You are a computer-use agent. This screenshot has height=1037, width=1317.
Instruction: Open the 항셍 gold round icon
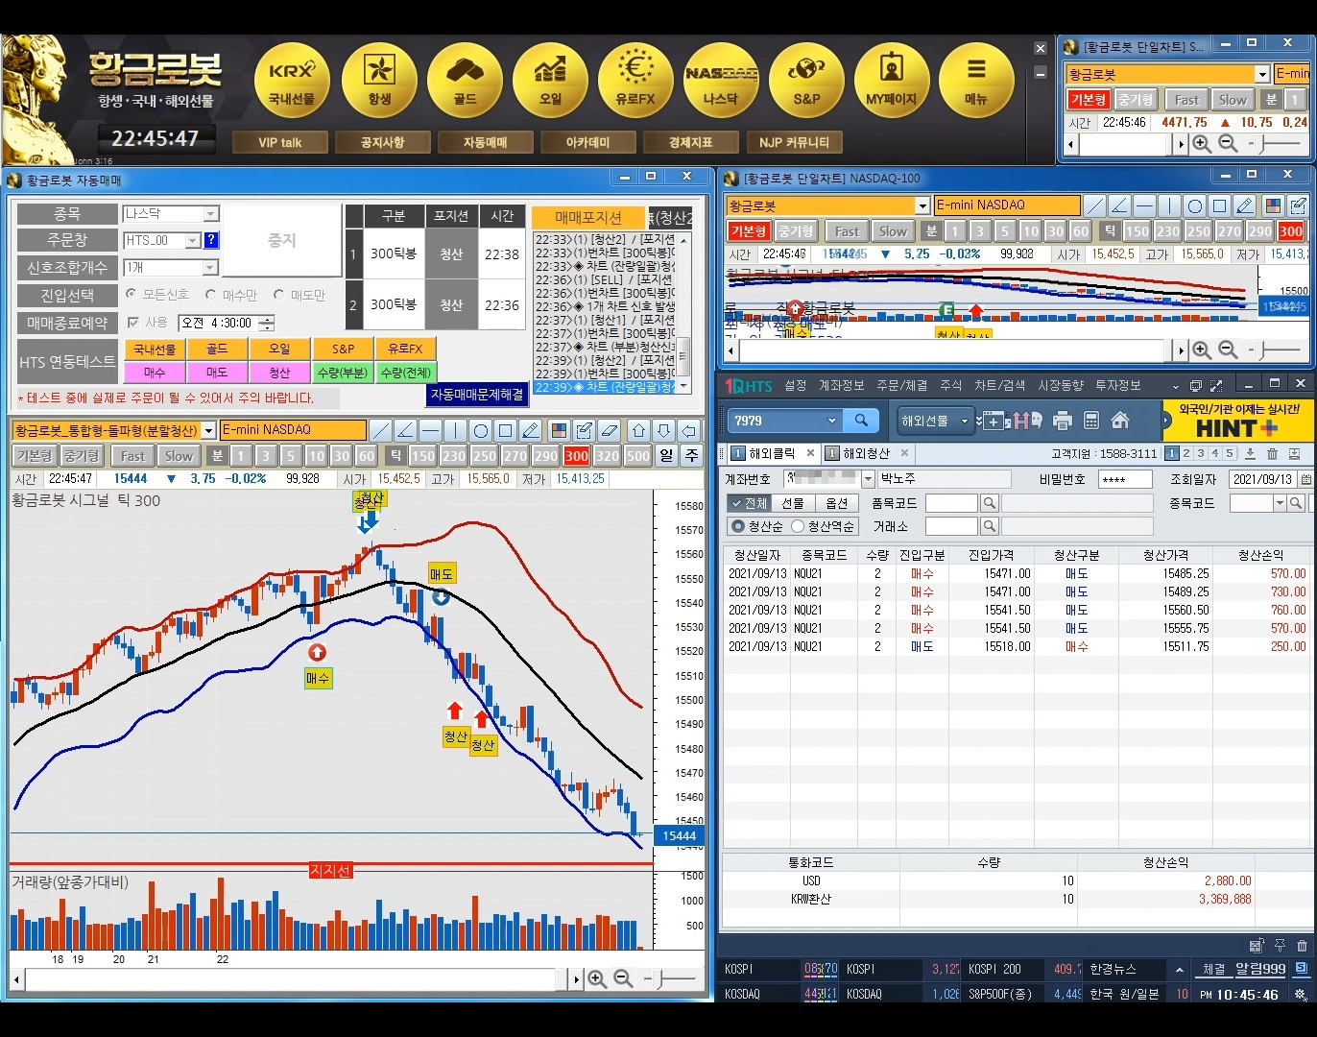pos(379,81)
